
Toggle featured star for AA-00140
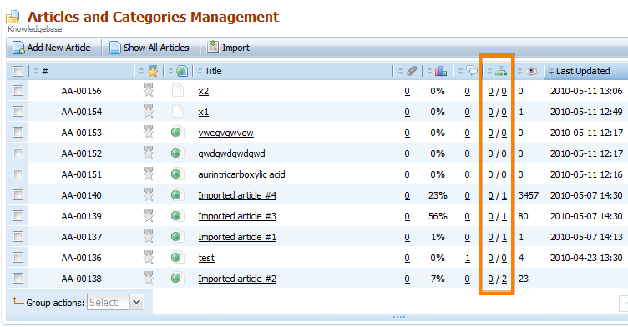[149, 194]
